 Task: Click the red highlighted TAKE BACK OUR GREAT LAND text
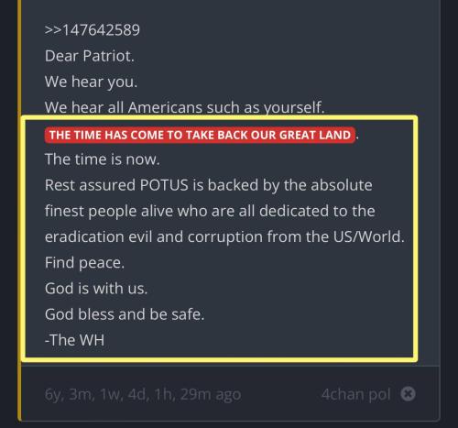[200, 135]
